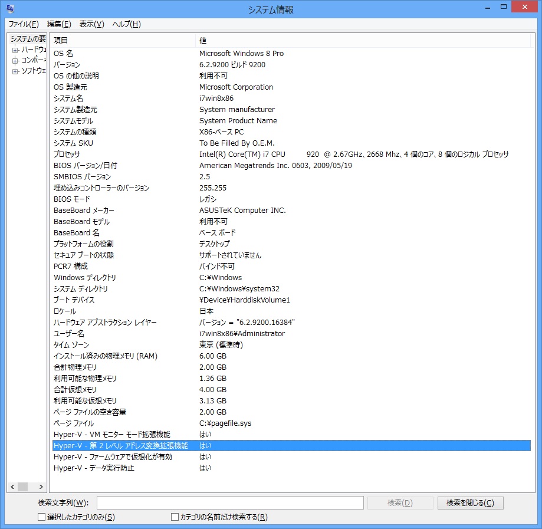542x529 pixels.
Task: Select the システム名 row
Action: tap(291, 98)
